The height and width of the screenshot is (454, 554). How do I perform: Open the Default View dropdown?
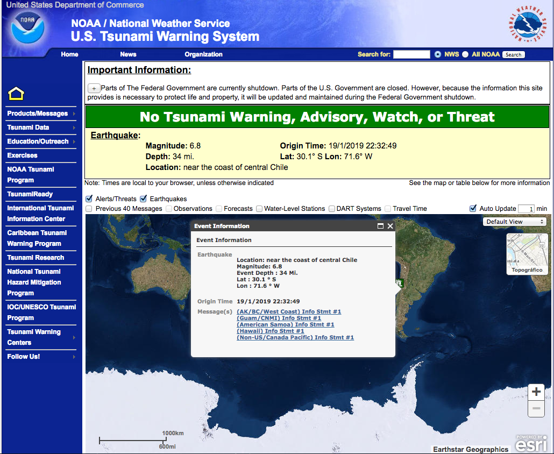tap(515, 222)
